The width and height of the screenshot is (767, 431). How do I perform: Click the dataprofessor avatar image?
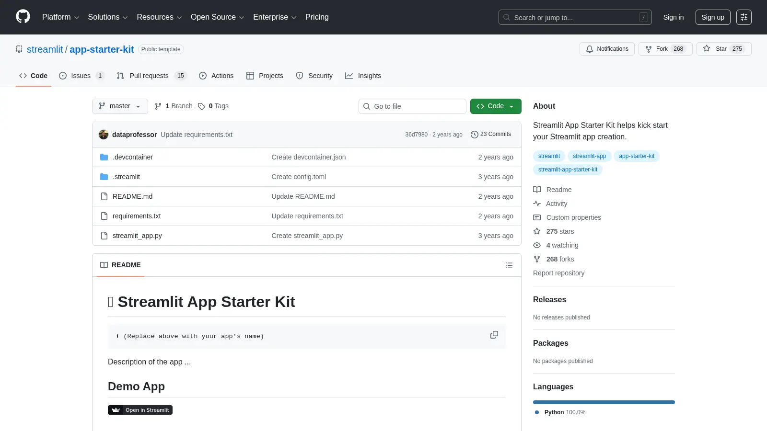(x=104, y=135)
